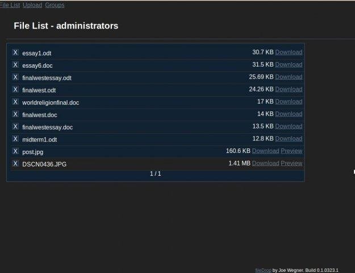Go to the Upload page
The image size is (355, 273).
(32, 5)
